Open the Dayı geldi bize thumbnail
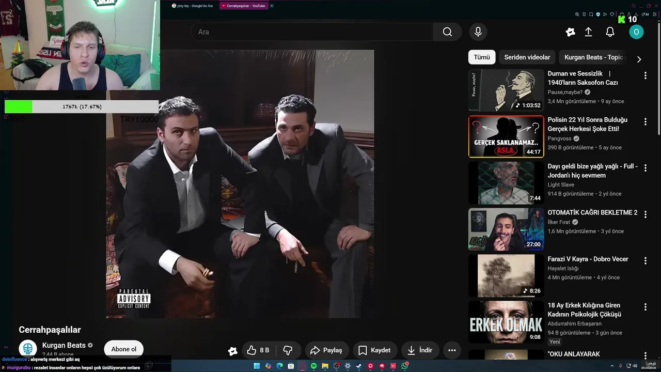661x372 pixels. (x=506, y=183)
